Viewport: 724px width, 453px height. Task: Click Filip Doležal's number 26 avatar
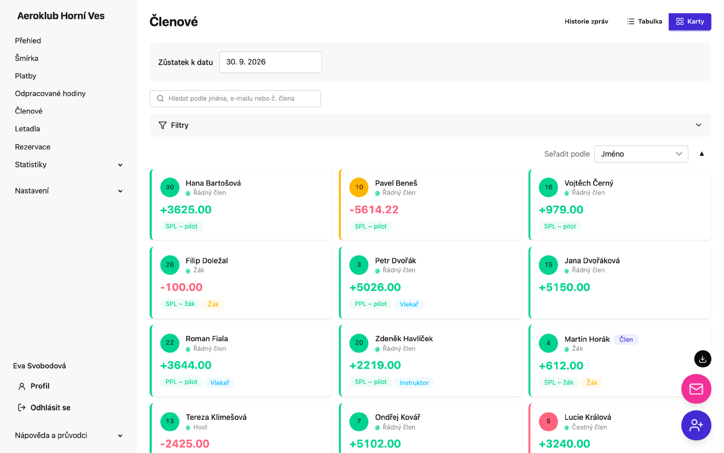(170, 265)
